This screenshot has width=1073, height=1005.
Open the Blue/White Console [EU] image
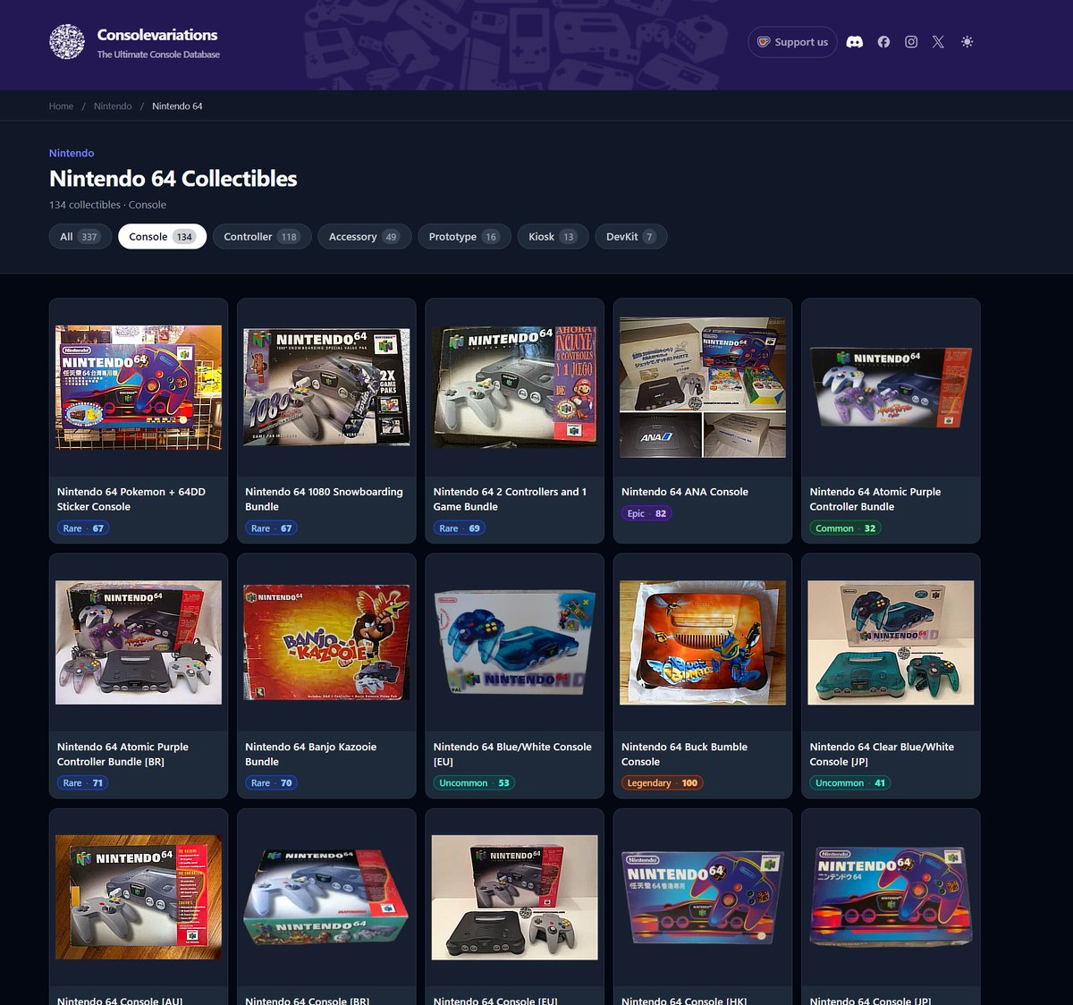coord(514,642)
